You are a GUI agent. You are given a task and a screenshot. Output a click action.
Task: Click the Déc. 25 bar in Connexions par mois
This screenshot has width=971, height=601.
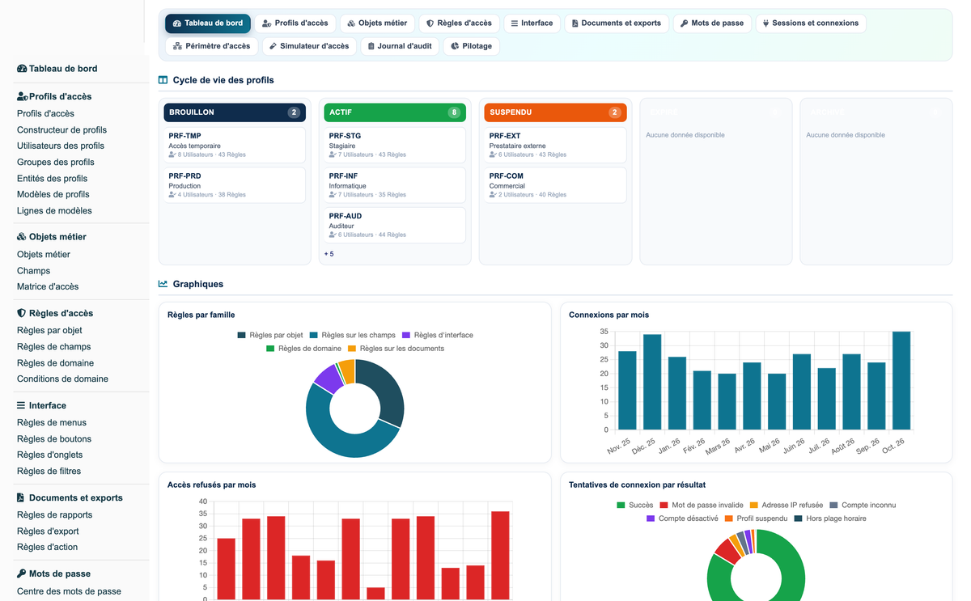652,382
